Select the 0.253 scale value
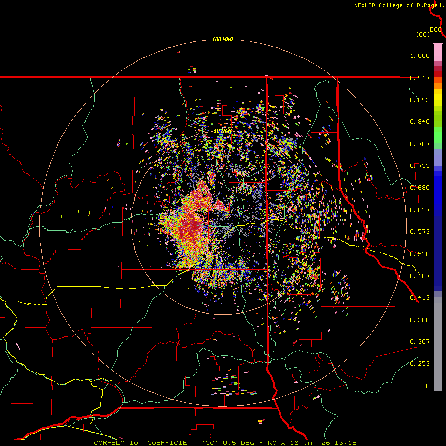The image size is (446, 446). point(420,364)
